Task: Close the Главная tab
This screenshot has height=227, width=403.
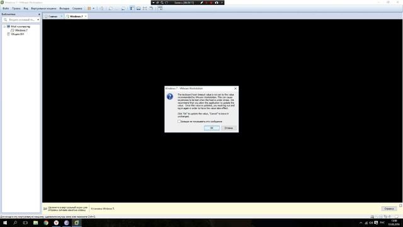Action: tap(62, 16)
